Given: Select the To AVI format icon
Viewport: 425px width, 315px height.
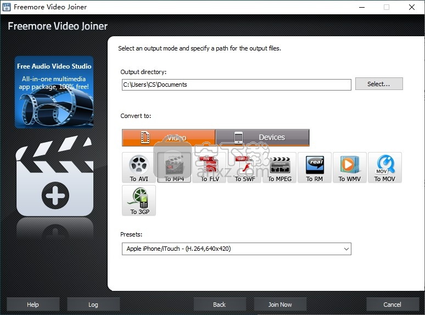Looking at the screenshot, I should coord(139,168).
